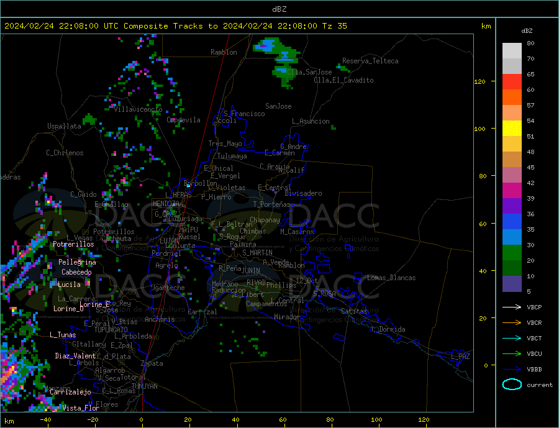Viewport: 559px width, 428px height.
Task: Click the blue VBBB arrow in legend
Action: point(512,370)
